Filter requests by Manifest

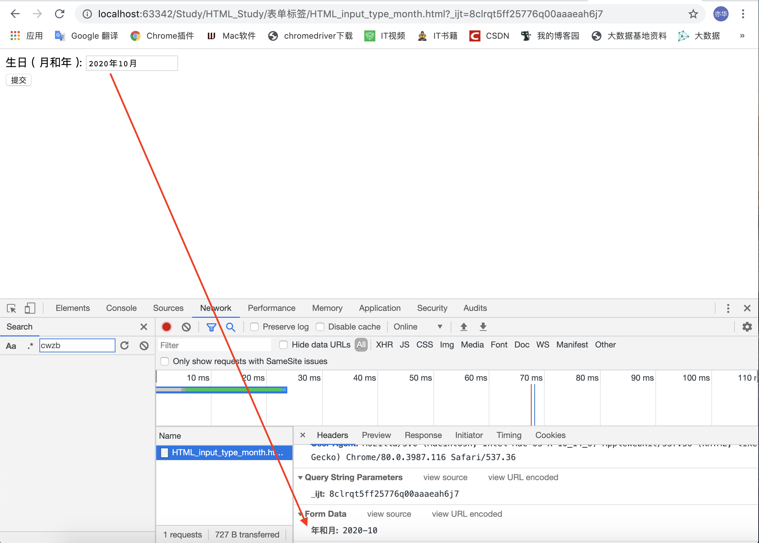(572, 345)
